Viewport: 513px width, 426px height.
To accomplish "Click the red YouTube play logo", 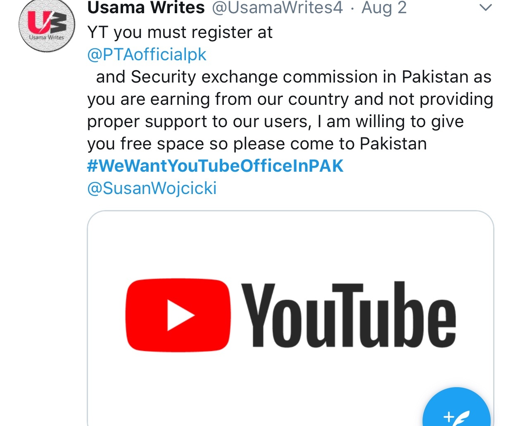I will [x=178, y=316].
